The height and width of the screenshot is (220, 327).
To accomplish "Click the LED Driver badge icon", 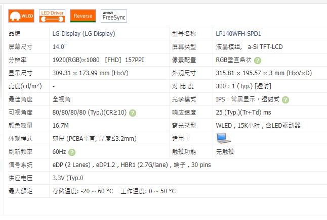I will (52, 16).
